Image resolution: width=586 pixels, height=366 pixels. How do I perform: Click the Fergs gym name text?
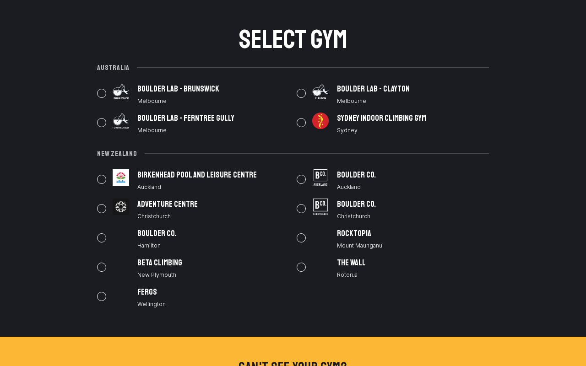147,292
